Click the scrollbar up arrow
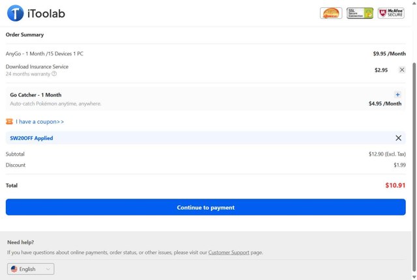417x280 pixels. pos(414,3)
